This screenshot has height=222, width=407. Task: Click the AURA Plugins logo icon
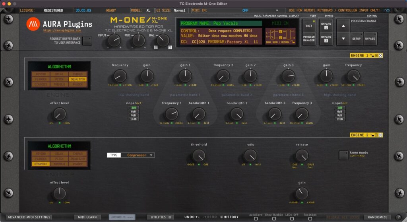pyautogui.click(x=33, y=24)
